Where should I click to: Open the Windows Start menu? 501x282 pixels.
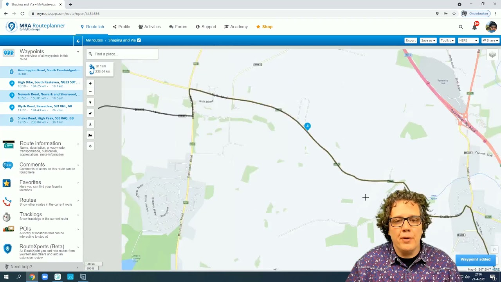tap(6, 277)
